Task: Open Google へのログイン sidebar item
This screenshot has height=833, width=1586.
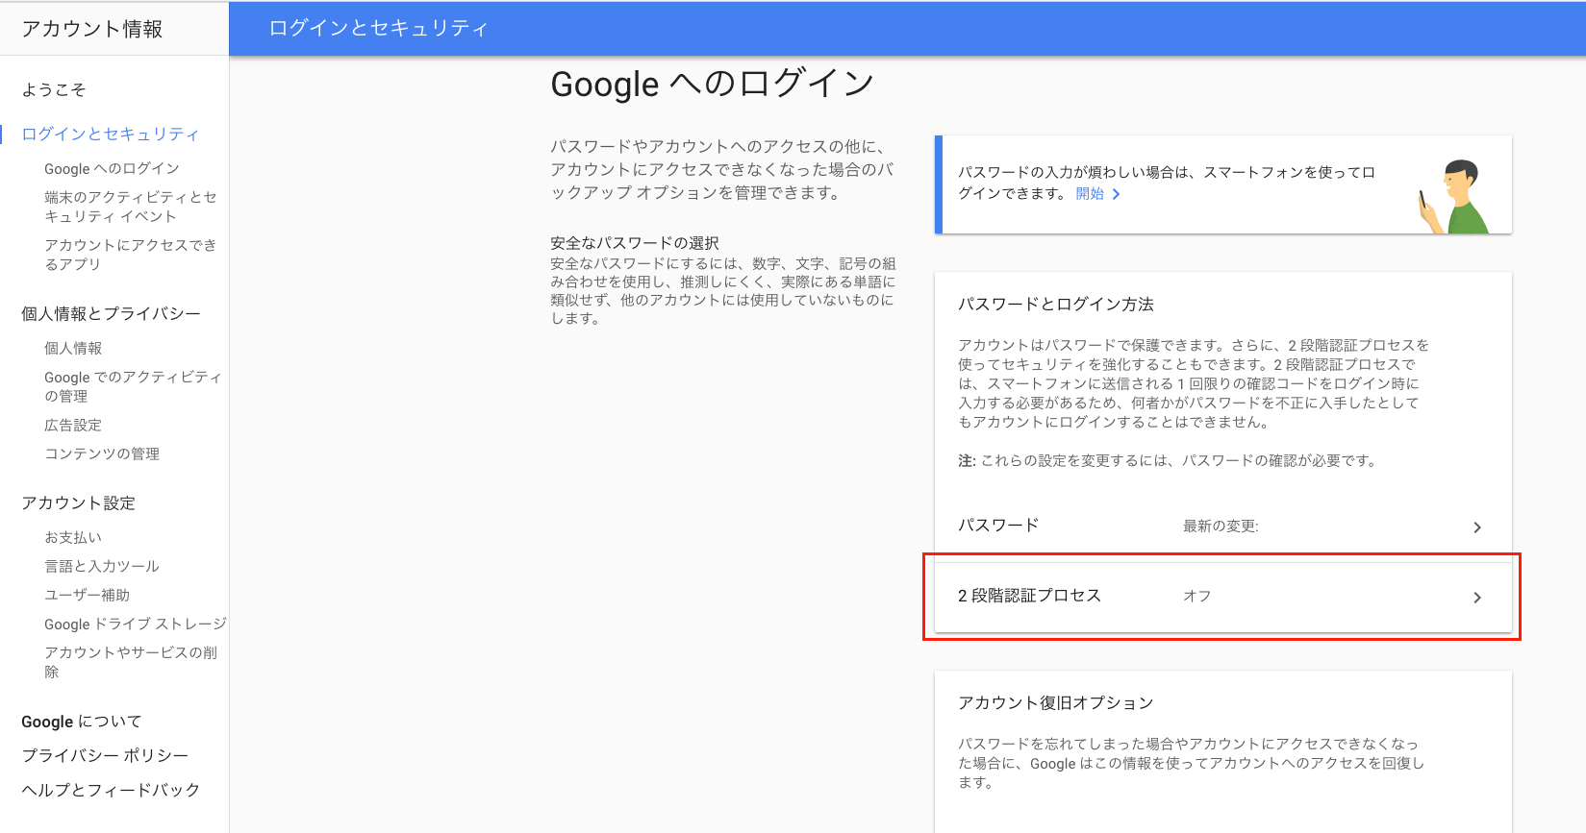Action: click(112, 168)
